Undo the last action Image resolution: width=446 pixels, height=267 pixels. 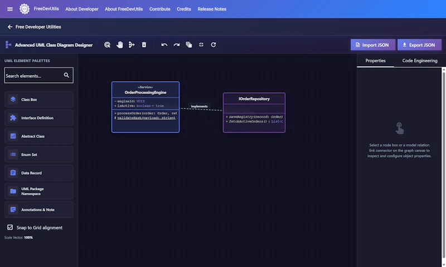(x=164, y=45)
